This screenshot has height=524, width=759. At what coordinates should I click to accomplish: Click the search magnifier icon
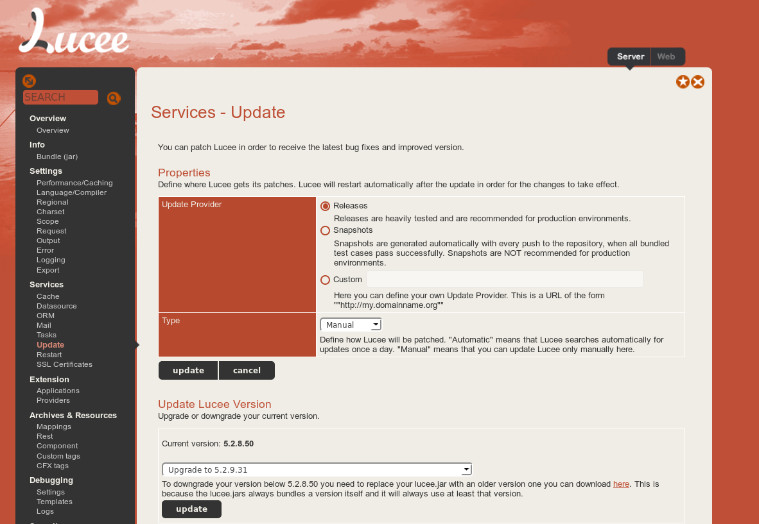(113, 98)
